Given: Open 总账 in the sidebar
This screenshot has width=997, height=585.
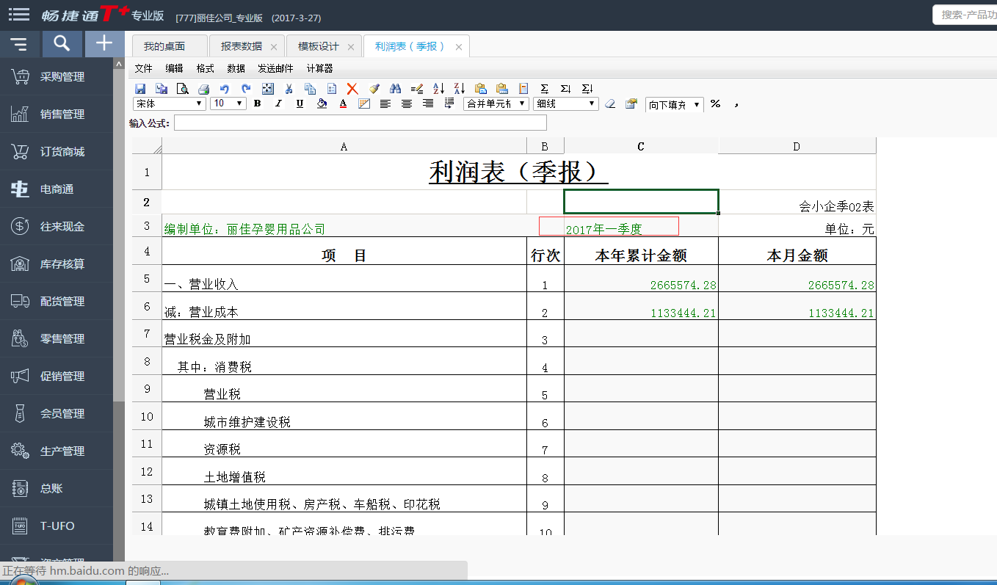Looking at the screenshot, I should coord(57,488).
